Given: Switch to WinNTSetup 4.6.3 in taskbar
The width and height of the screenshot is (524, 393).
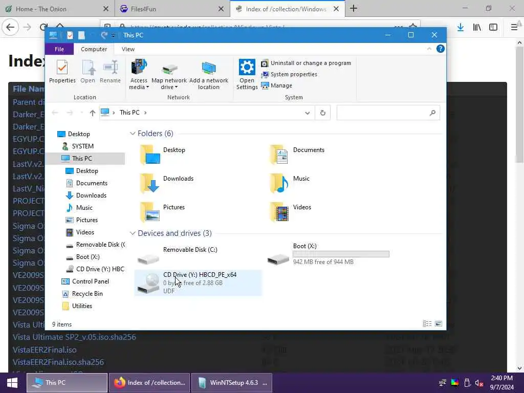Looking at the screenshot, I should coord(232,383).
